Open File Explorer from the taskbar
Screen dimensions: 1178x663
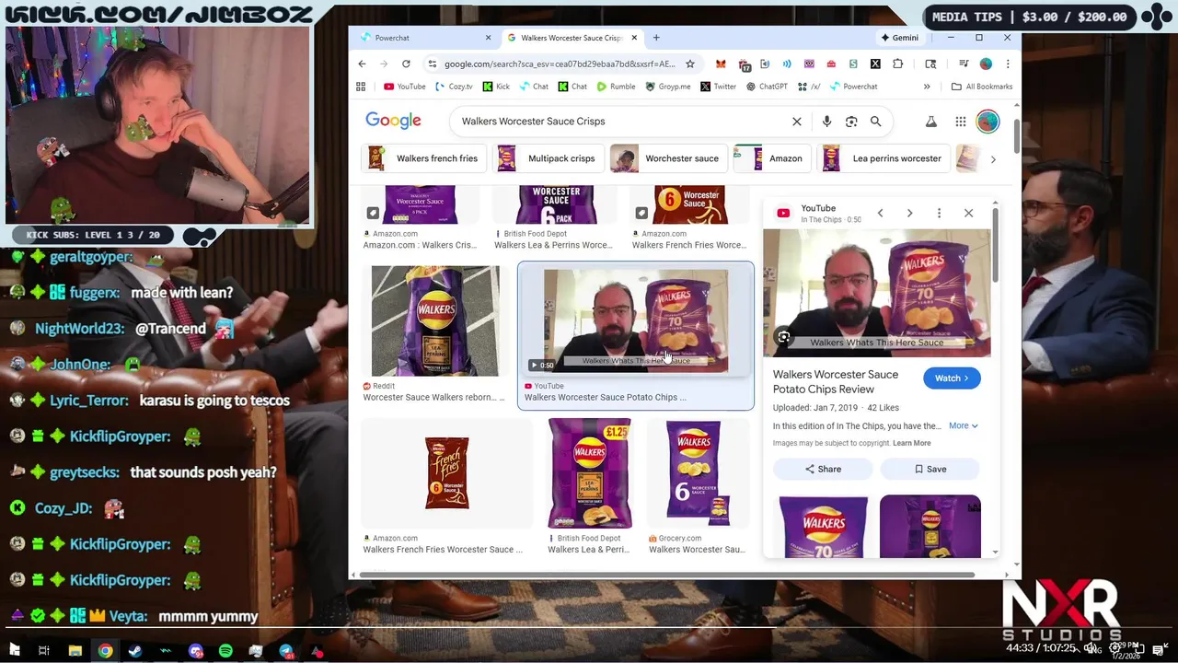pos(75,651)
